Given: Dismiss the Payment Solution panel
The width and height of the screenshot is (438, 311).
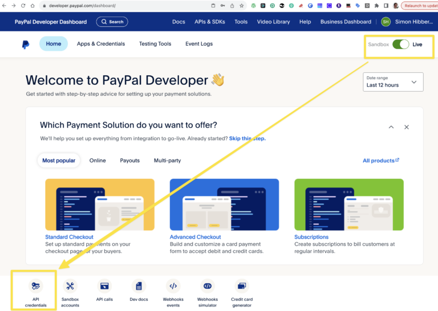Looking at the screenshot, I should pos(407,127).
